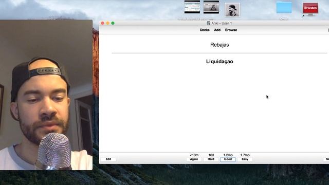This screenshot has height=185, width=329.
Task: Close the Anki window with red button
Action: pos(103,23)
